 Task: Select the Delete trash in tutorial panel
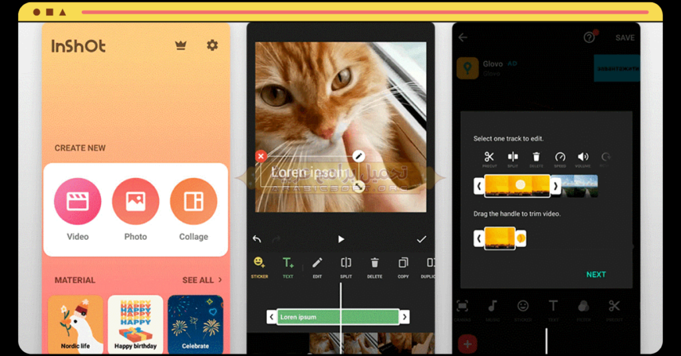coord(537,159)
